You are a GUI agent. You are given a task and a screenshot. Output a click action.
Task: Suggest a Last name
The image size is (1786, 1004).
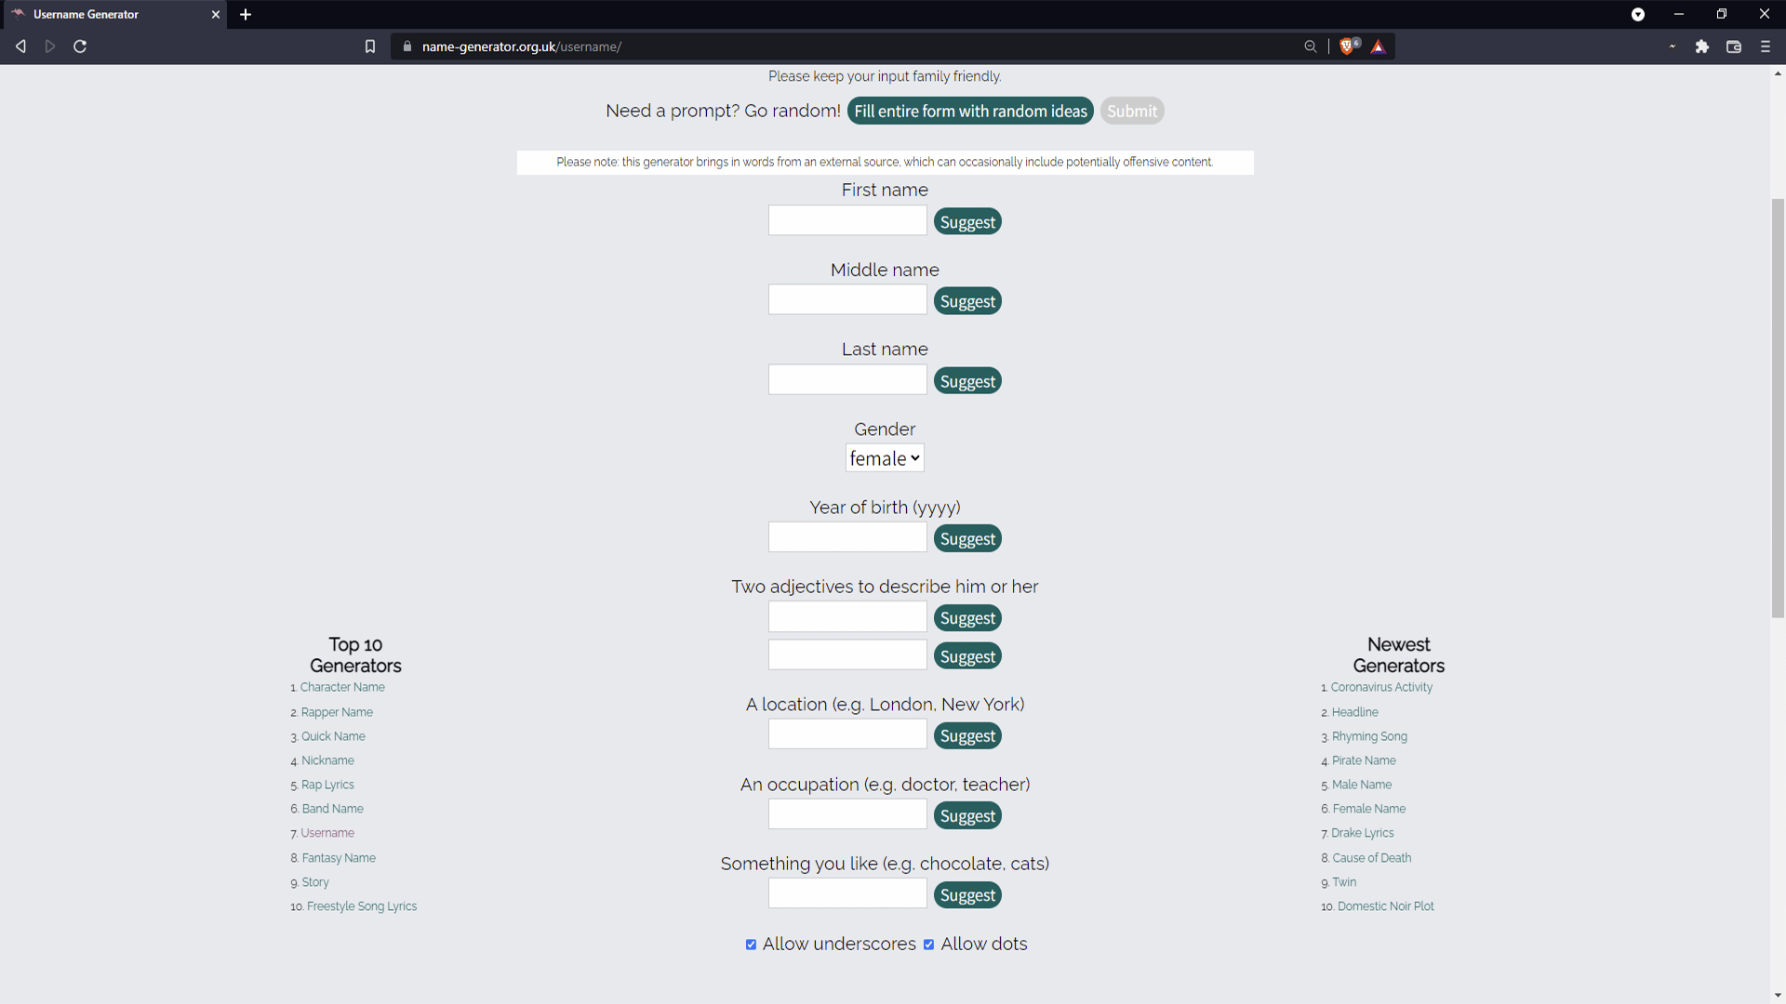pyautogui.click(x=967, y=381)
